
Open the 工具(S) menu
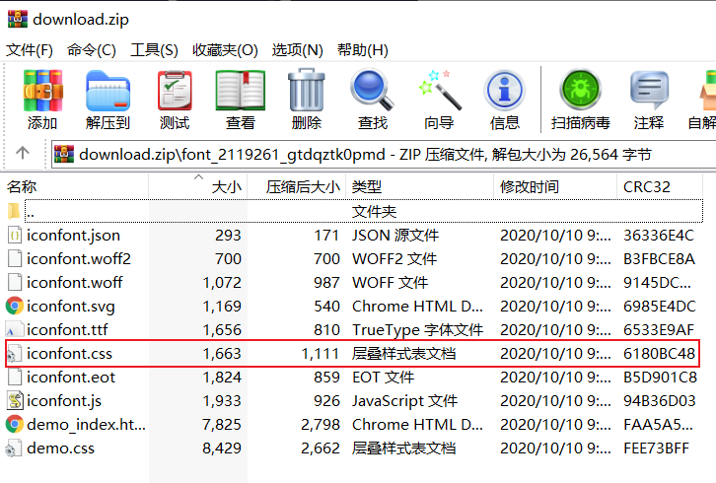pos(154,49)
